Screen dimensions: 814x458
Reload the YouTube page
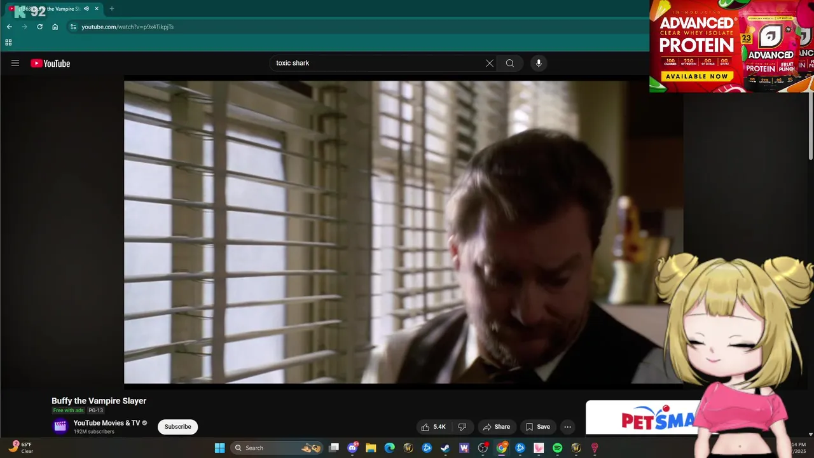pyautogui.click(x=39, y=27)
